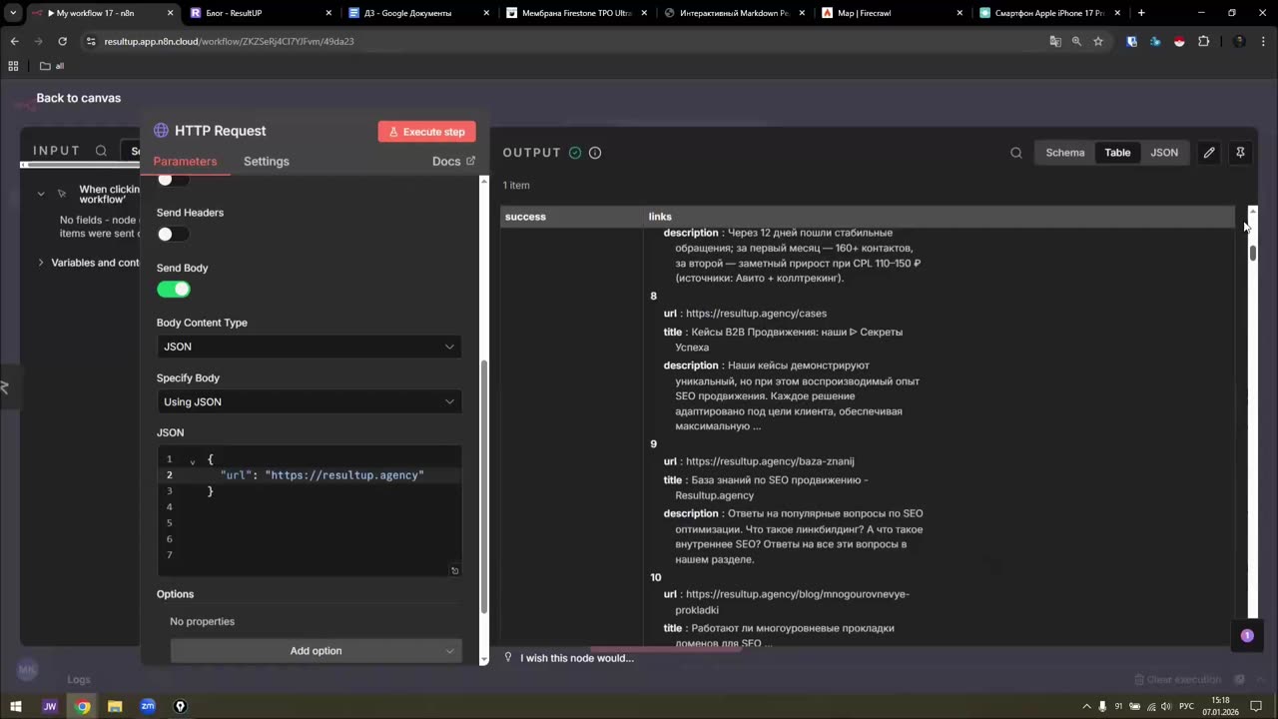Switch to the Parameters tab
Image resolution: width=1278 pixels, height=719 pixels.
185,161
